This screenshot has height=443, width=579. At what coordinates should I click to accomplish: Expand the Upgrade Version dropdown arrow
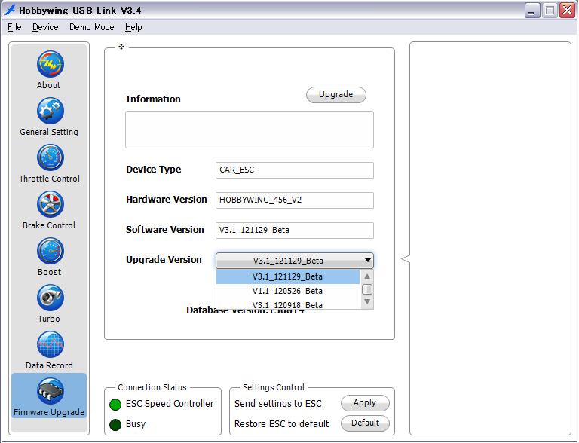[x=367, y=261]
